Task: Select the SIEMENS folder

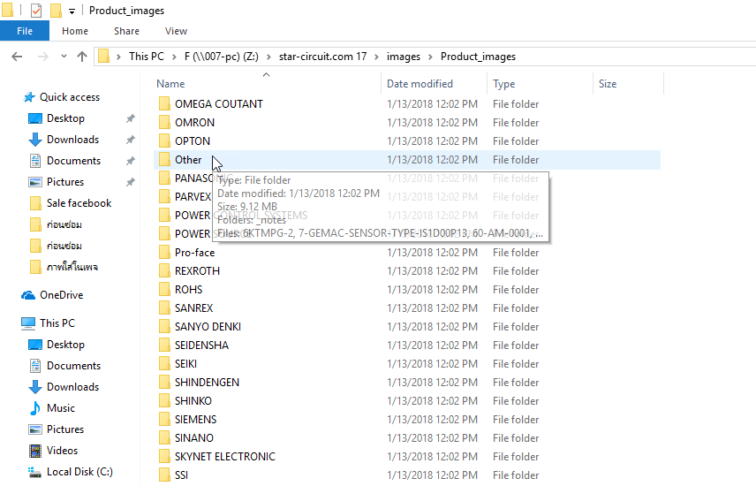Action: pos(195,420)
